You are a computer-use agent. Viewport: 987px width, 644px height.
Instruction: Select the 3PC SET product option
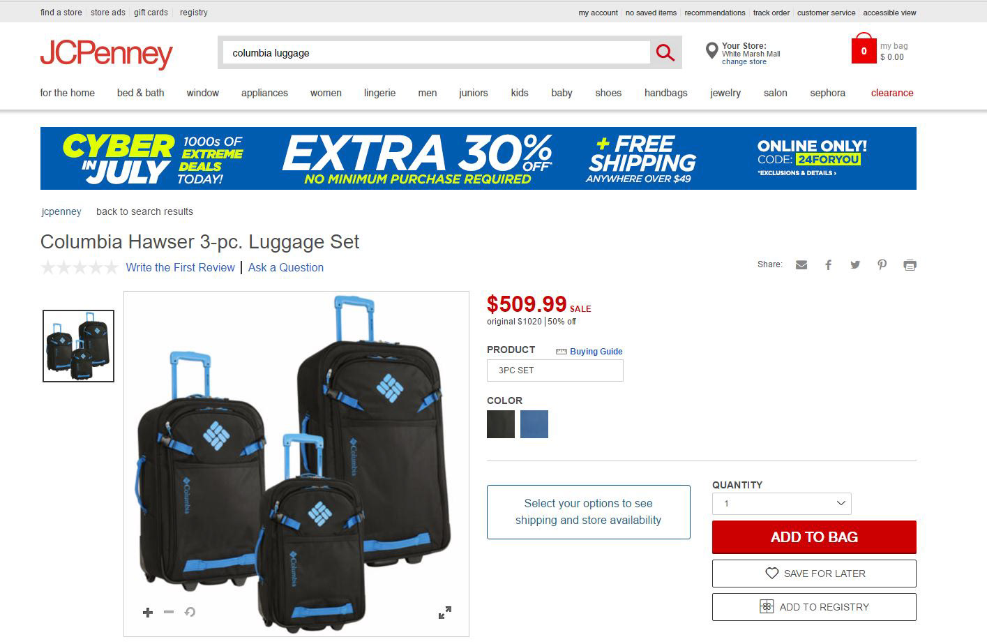pyautogui.click(x=555, y=370)
